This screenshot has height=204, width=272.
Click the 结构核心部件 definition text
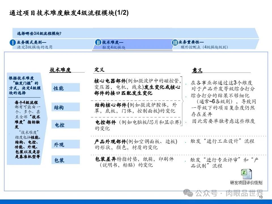point(136,108)
